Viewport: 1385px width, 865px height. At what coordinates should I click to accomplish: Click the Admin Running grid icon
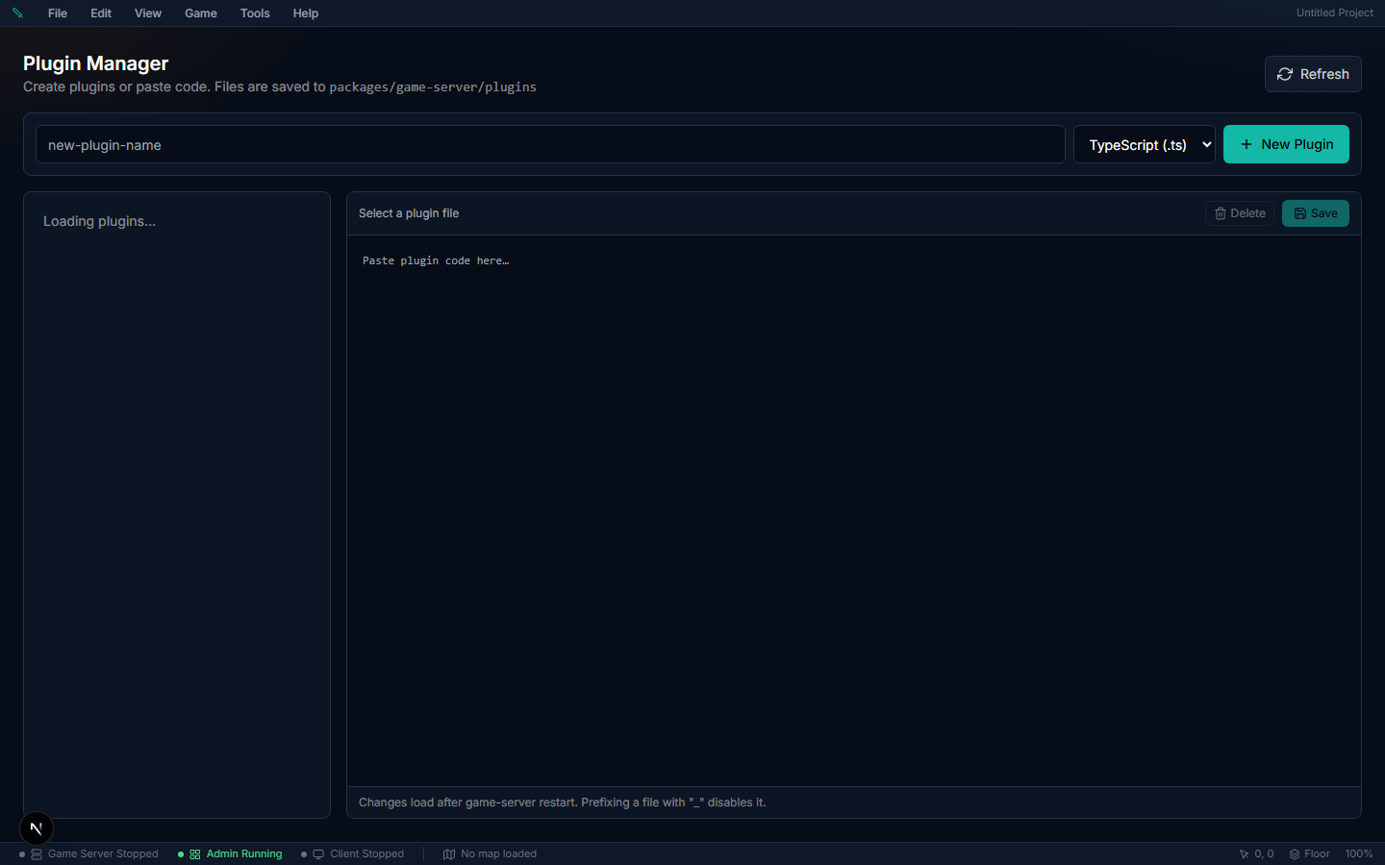coord(195,853)
